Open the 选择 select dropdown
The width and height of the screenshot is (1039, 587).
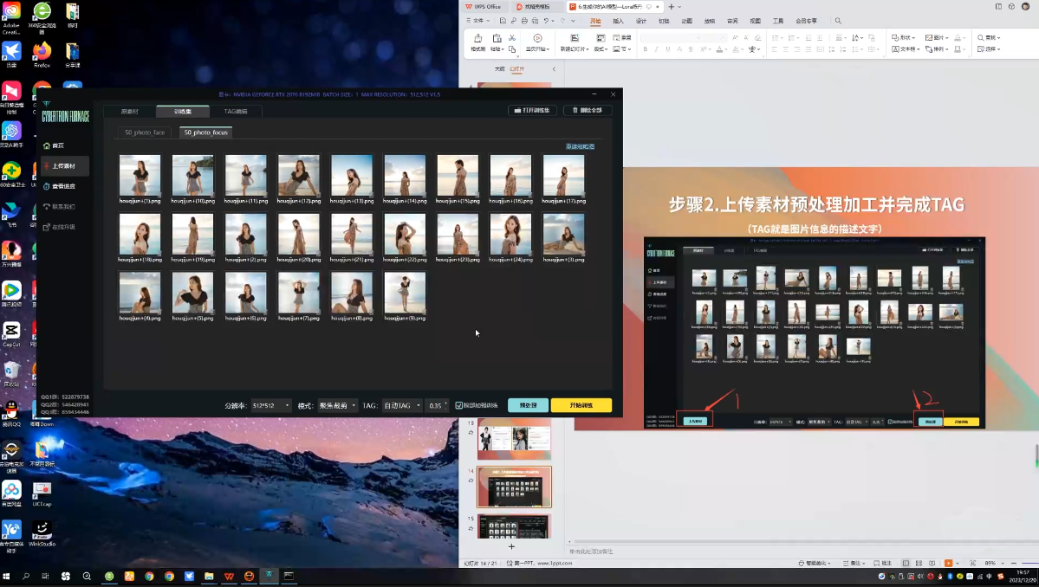pos(990,49)
